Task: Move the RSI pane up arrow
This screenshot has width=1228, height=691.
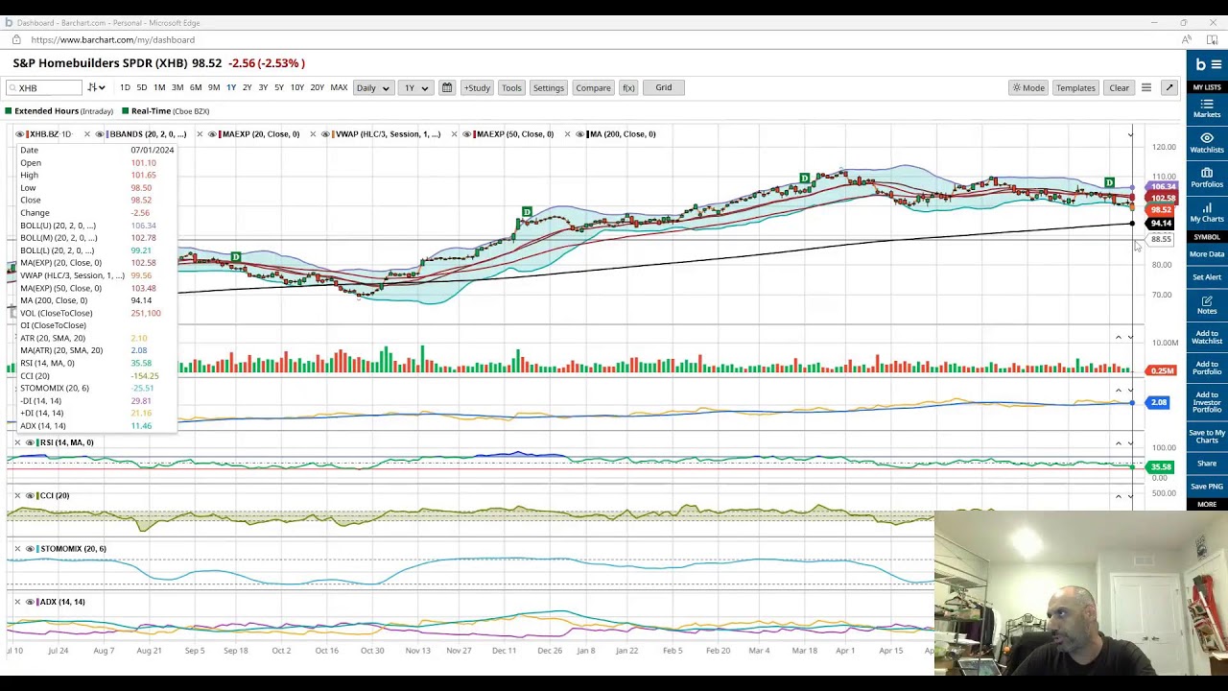Action: click(1118, 442)
